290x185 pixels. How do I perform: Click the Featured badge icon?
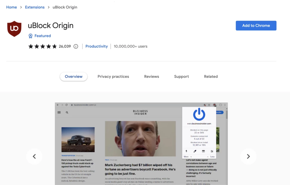click(31, 36)
